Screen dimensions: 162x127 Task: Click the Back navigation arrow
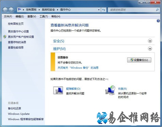pos(5,10)
